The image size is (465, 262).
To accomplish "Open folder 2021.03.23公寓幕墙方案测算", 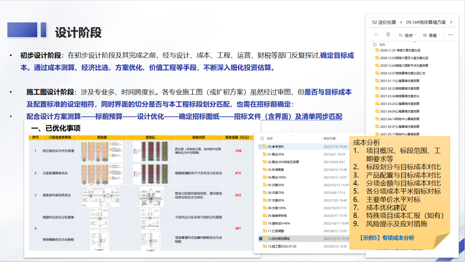I will 397,104.
